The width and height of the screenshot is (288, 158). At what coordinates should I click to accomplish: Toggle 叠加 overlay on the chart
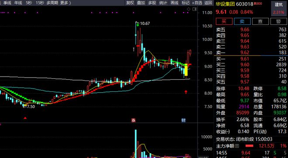141,3
